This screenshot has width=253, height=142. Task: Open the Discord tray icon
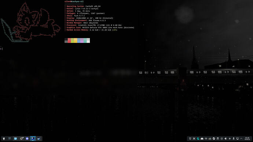click(x=202, y=139)
